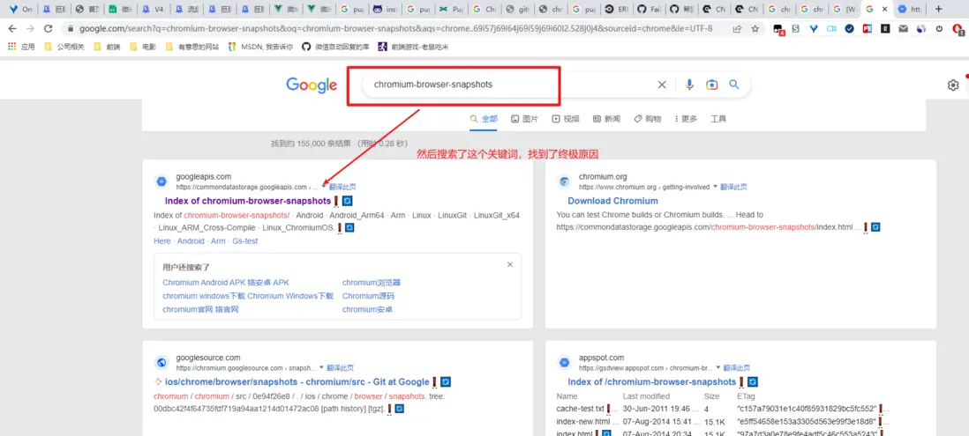Image resolution: width=969 pixels, height=436 pixels.
Task: Click the blue icon after Download Chromium snippet
Action: [x=875, y=227]
